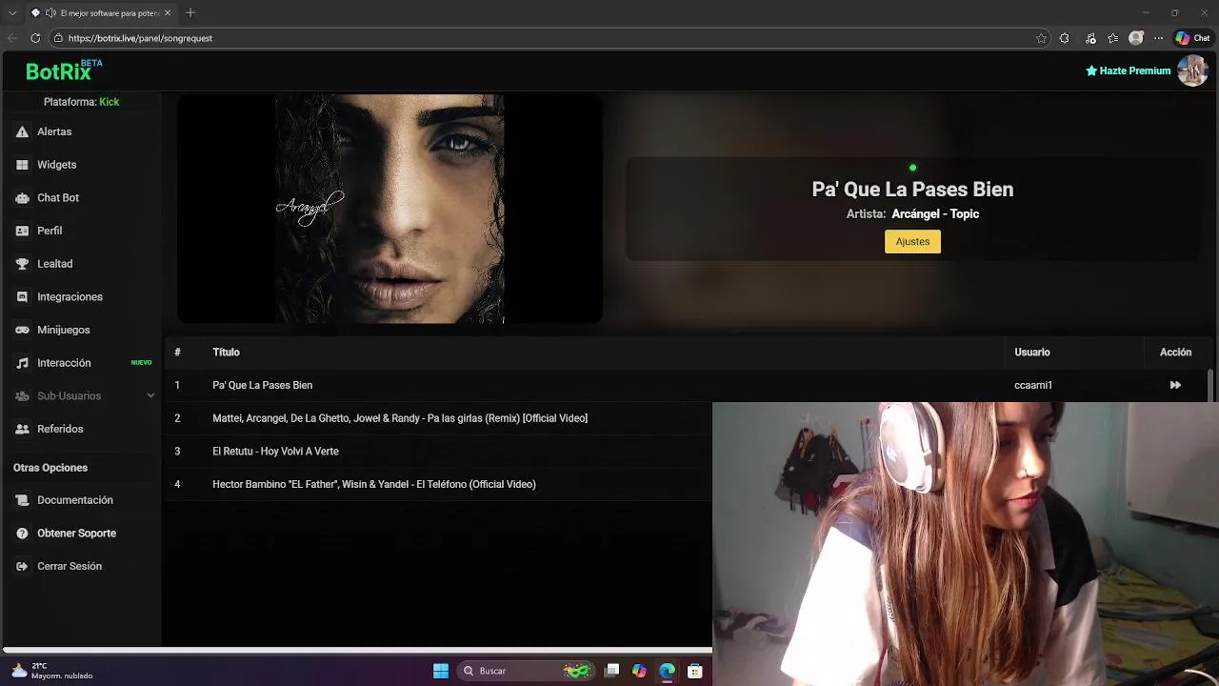Open the Interacción music section

[x=64, y=363]
